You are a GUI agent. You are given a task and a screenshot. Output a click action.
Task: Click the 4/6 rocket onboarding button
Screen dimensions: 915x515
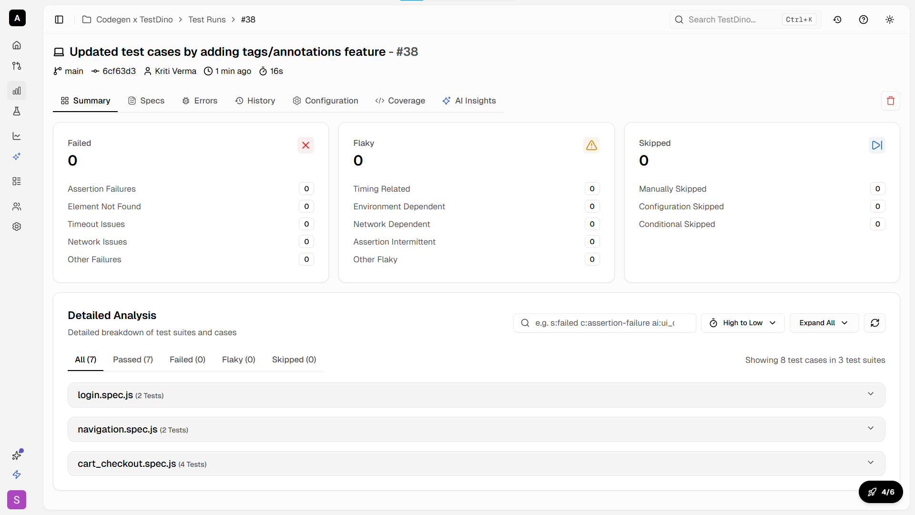881,492
